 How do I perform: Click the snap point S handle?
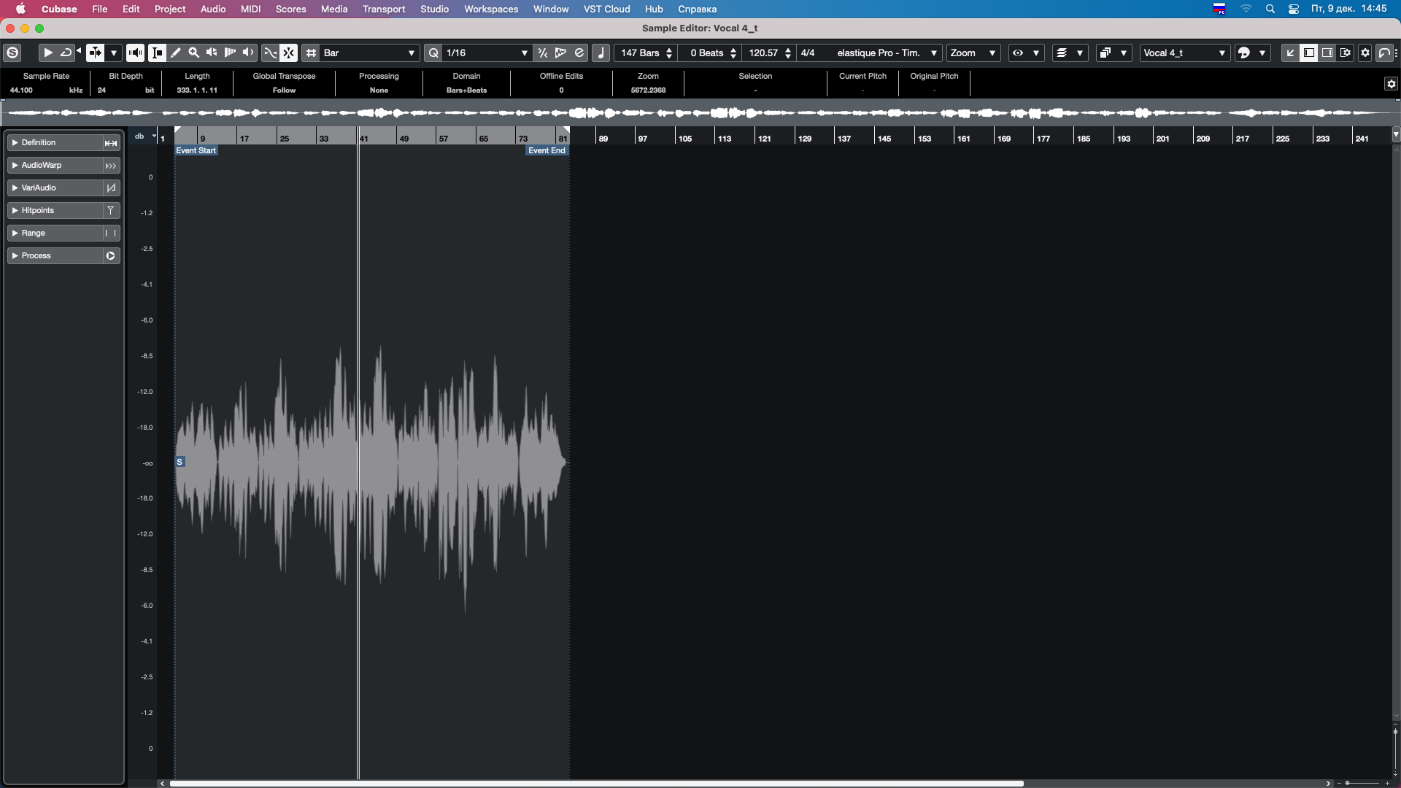[x=180, y=462]
